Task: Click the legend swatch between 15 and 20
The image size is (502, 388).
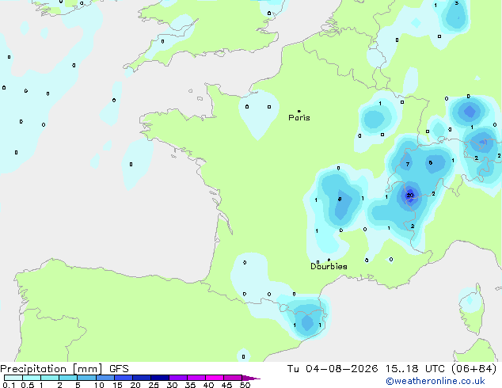Action: tap(124, 378)
